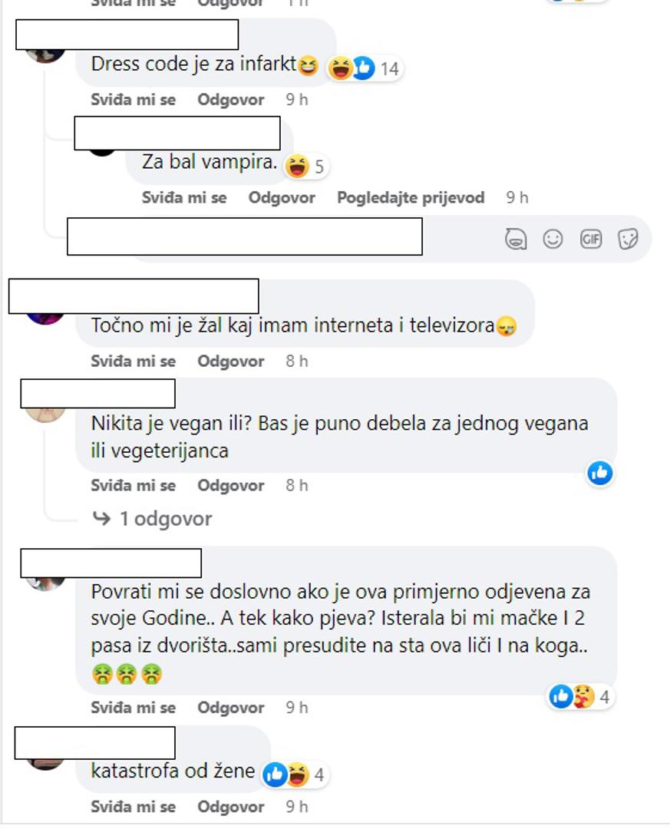Open the sticker picker icon

[628, 239]
